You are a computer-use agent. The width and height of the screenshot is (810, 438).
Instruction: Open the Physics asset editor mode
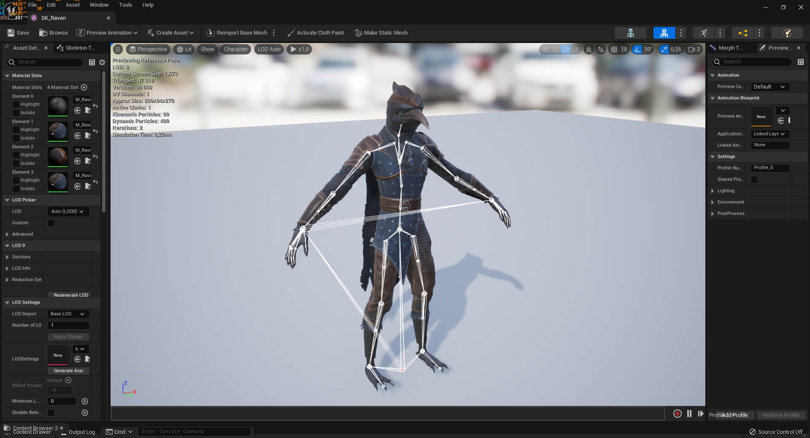787,33
